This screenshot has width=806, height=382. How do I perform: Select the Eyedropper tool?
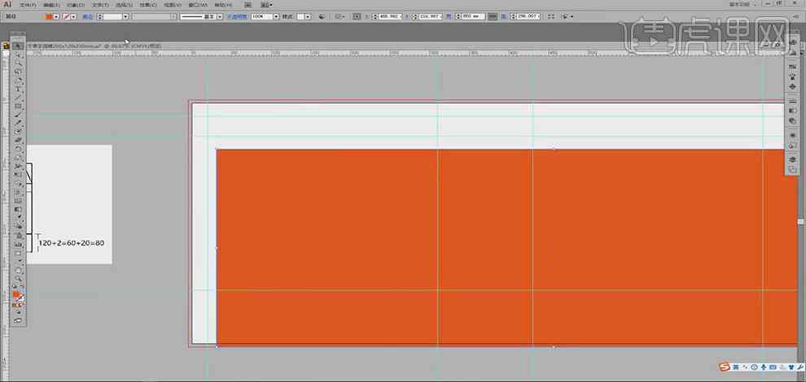click(x=18, y=218)
